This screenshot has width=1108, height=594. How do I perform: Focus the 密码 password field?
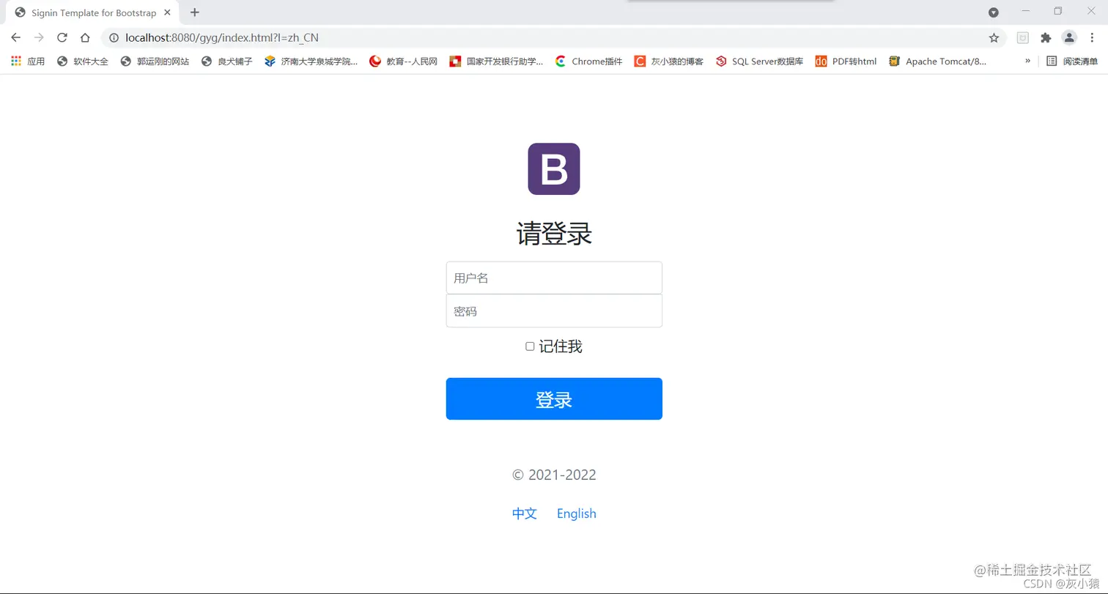[x=554, y=311]
